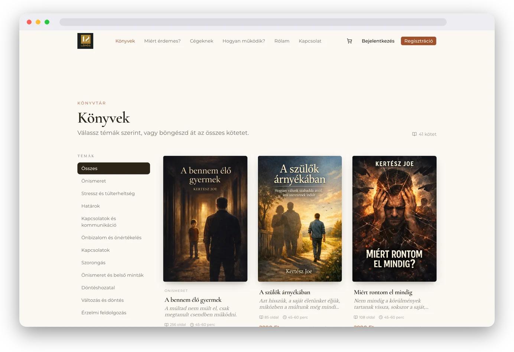This screenshot has width=514, height=352.
Task: Open Miért rontom el mindig cover
Action: pos(394,219)
